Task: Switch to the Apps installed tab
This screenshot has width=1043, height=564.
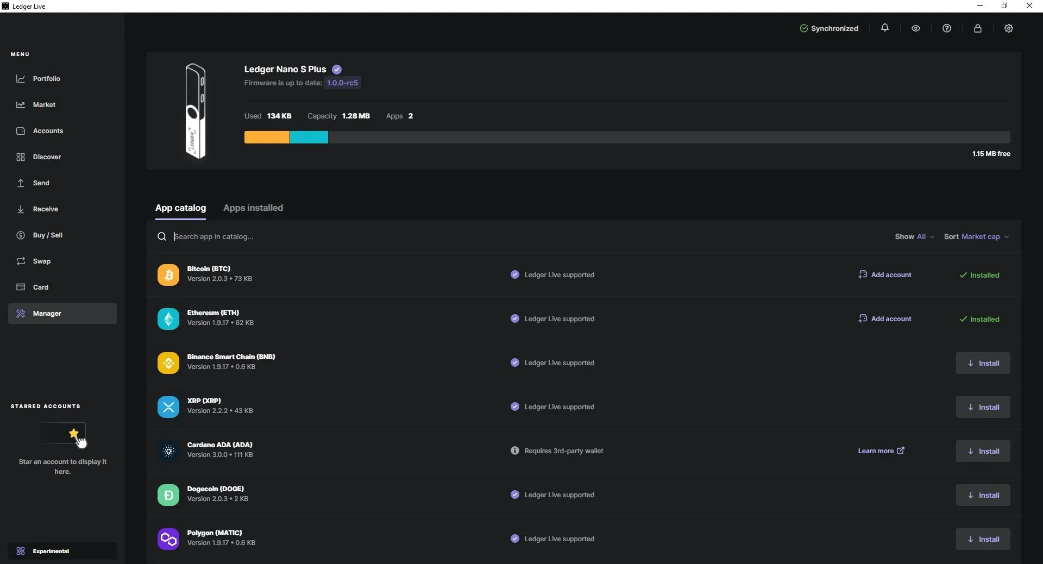Action: tap(254, 208)
